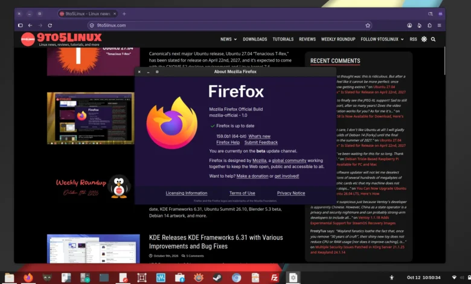This screenshot has width=471, height=284.
Task: Open the accessibility icon in system tray
Action: pos(391,278)
